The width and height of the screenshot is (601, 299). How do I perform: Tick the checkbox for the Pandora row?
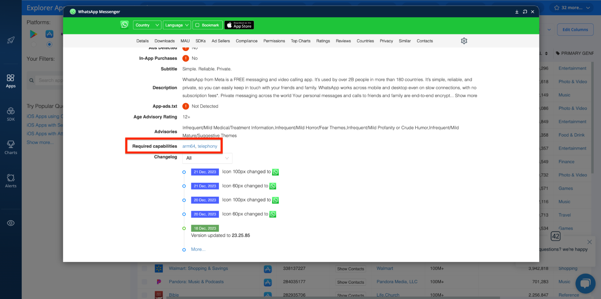[144, 282]
